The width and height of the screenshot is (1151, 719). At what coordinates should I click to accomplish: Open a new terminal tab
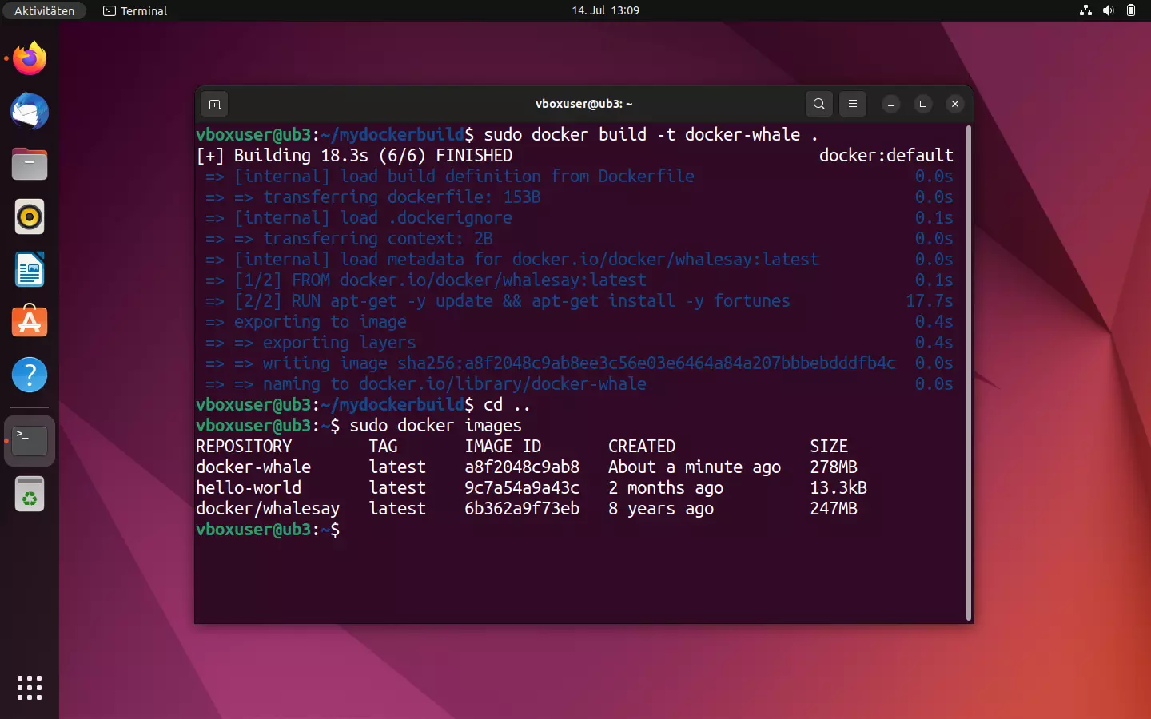click(x=214, y=104)
